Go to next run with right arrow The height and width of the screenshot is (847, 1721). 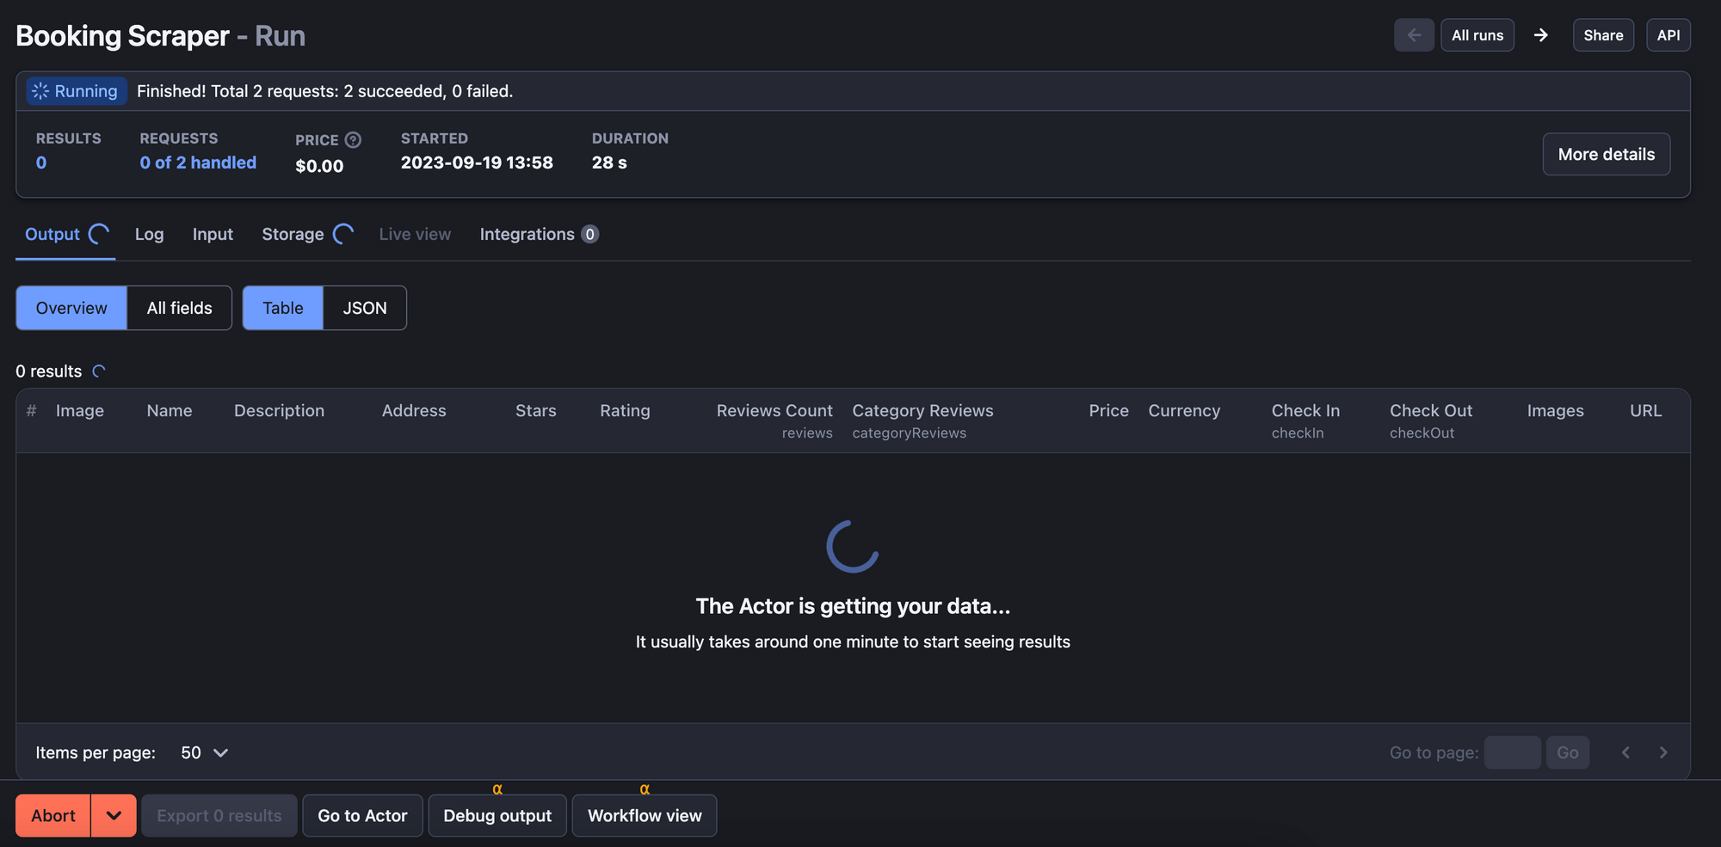pos(1541,35)
